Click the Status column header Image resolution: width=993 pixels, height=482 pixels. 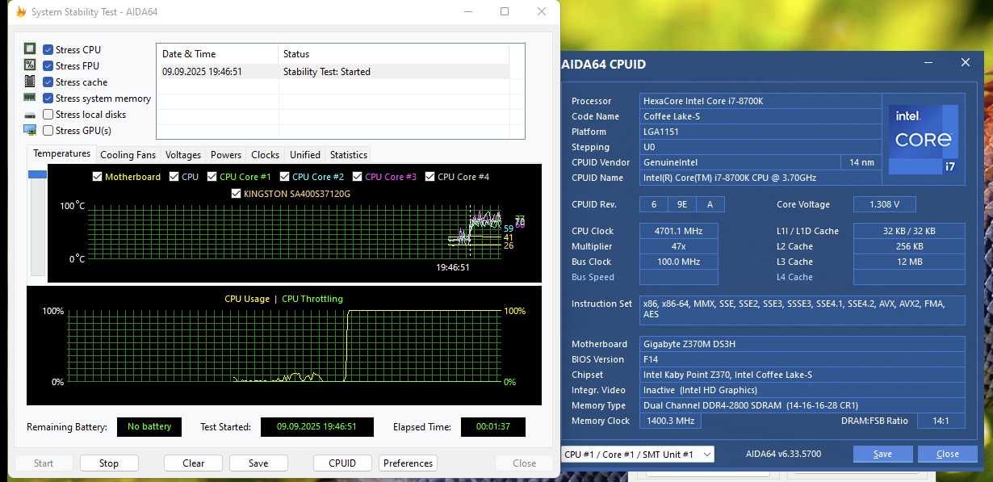click(x=394, y=54)
